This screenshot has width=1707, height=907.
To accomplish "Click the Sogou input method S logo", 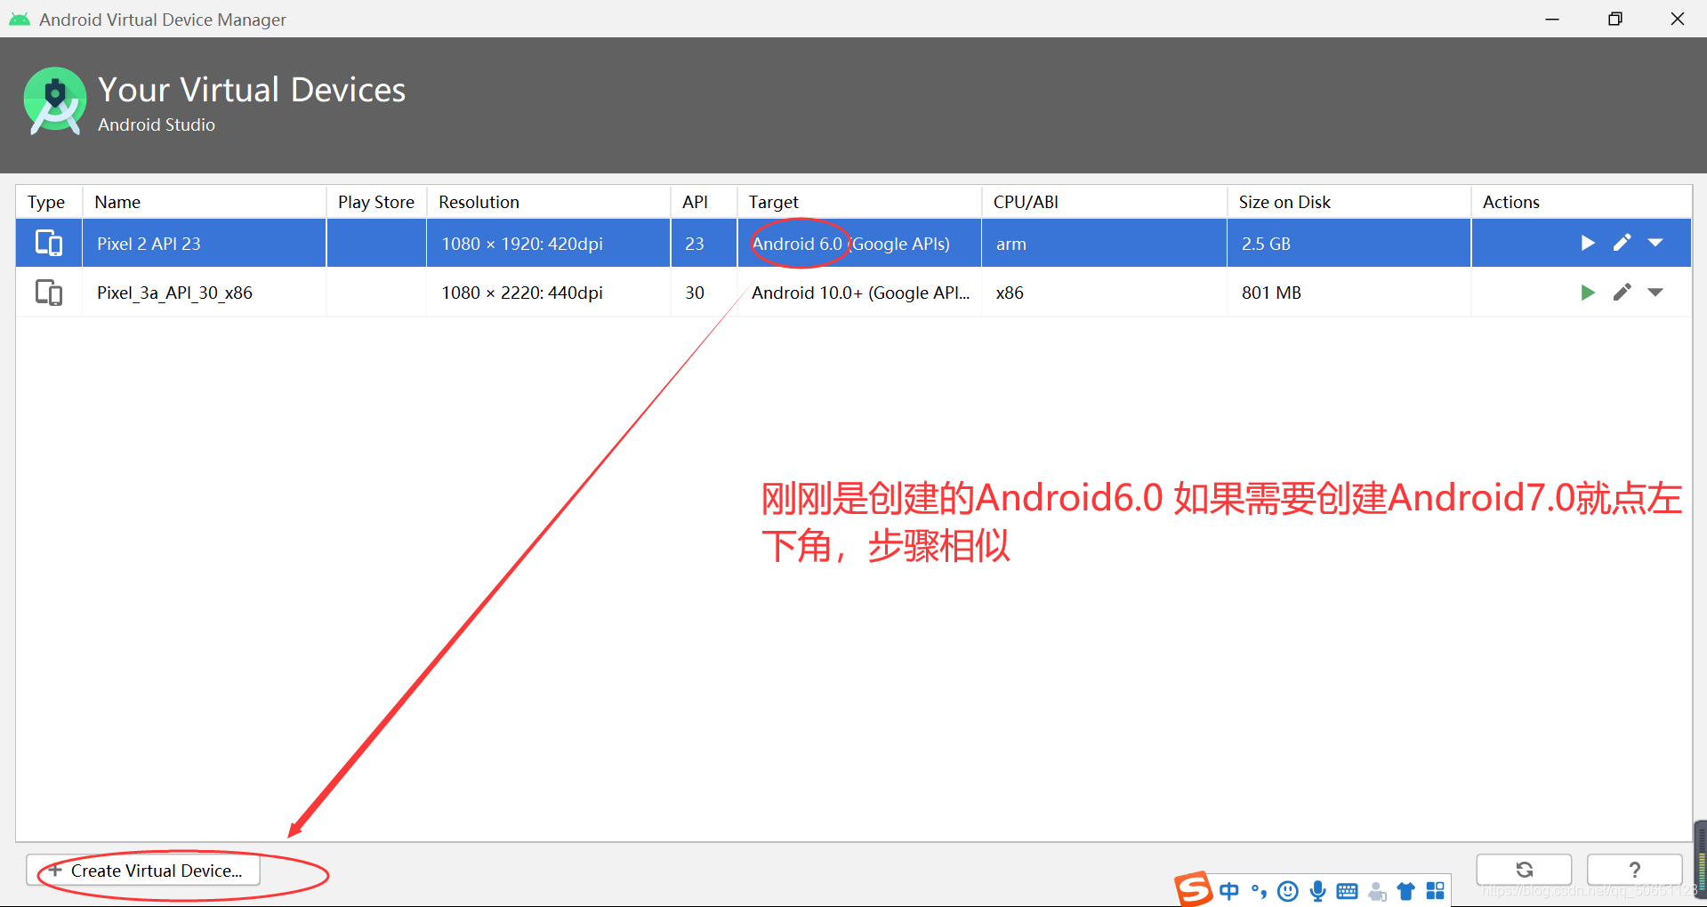I will point(1194,888).
